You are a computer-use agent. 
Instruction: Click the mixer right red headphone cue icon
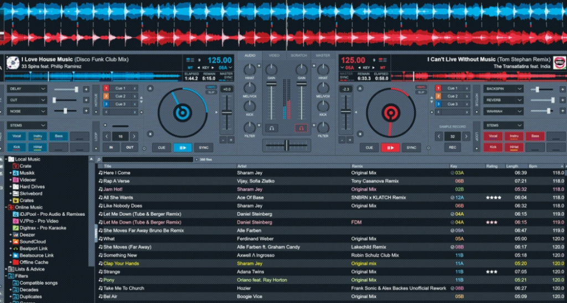[301, 128]
